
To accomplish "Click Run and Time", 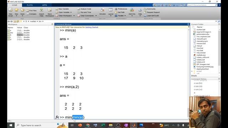I will click(x=84, y=12).
